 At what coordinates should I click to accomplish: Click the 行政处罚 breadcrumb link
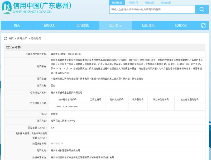36,38
